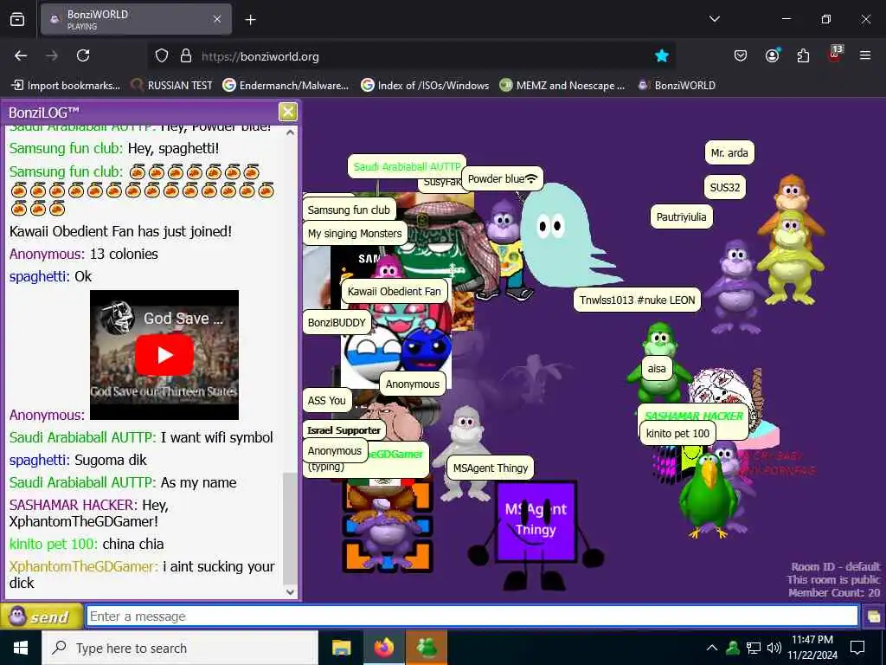This screenshot has height=665, width=886.
Task: Select the BonziWORLD tab
Action: point(136,19)
